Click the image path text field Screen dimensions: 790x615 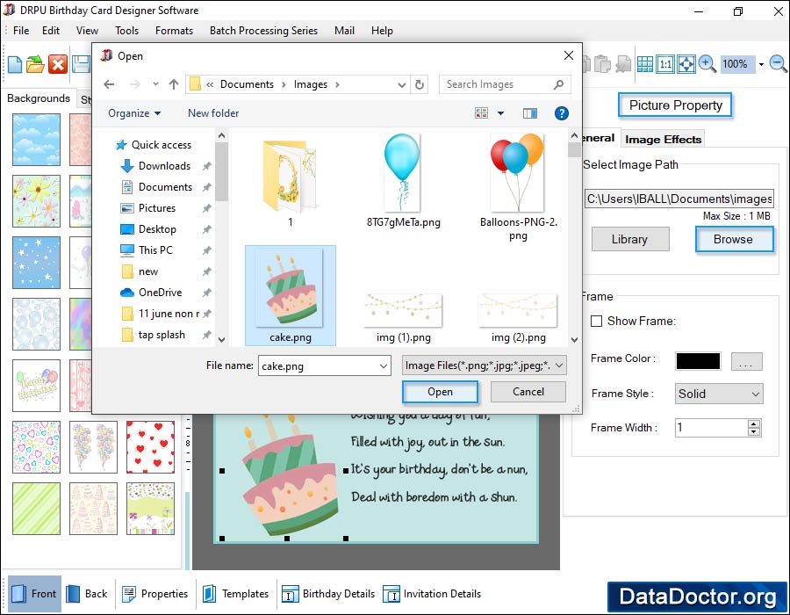[x=679, y=199]
